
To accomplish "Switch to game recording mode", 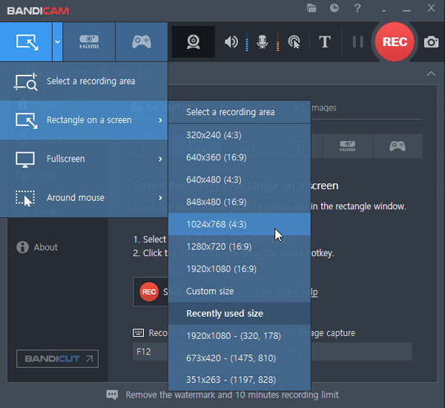I will [142, 42].
